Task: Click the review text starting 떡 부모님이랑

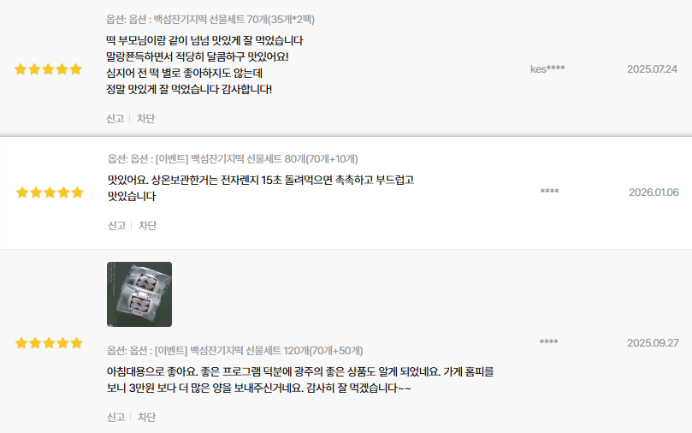Action: coord(204,65)
